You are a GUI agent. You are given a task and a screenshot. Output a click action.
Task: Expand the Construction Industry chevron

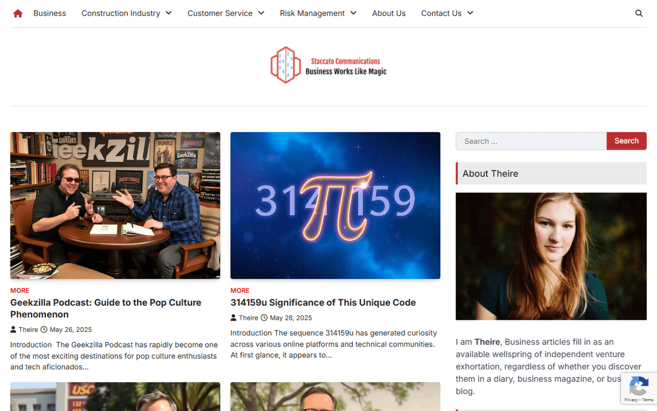(x=169, y=13)
